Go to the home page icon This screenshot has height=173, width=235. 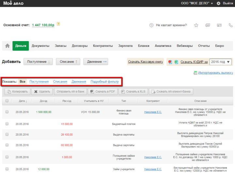[7, 46]
